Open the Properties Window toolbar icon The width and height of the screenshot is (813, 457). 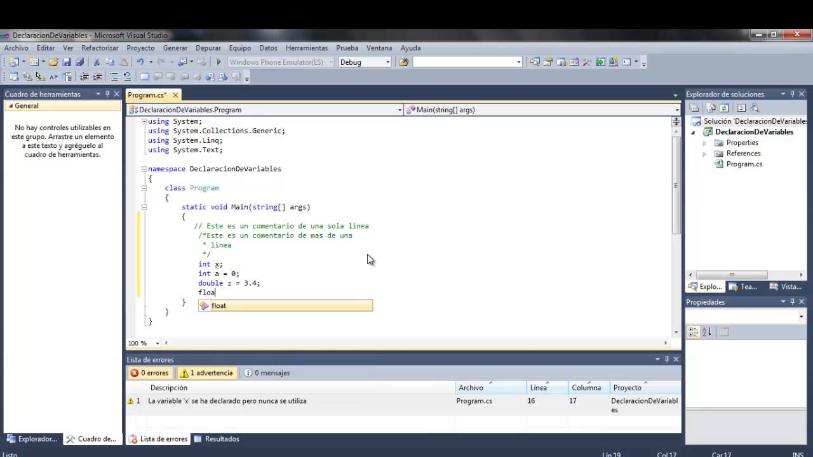coord(548,62)
